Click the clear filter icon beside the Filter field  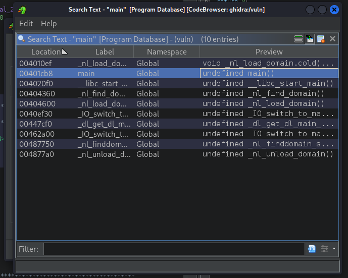coord(312,249)
